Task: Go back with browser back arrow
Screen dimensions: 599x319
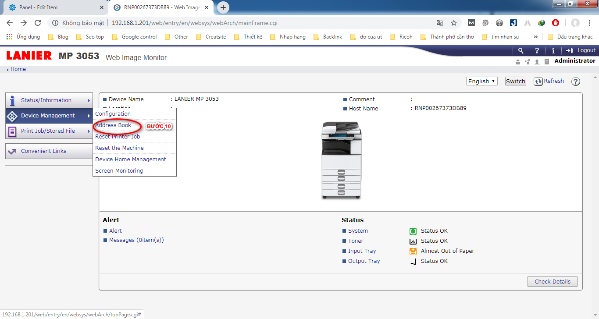Action: point(10,23)
